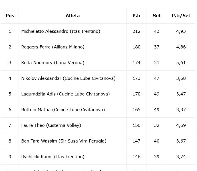Select the P.ti column header

136,16
